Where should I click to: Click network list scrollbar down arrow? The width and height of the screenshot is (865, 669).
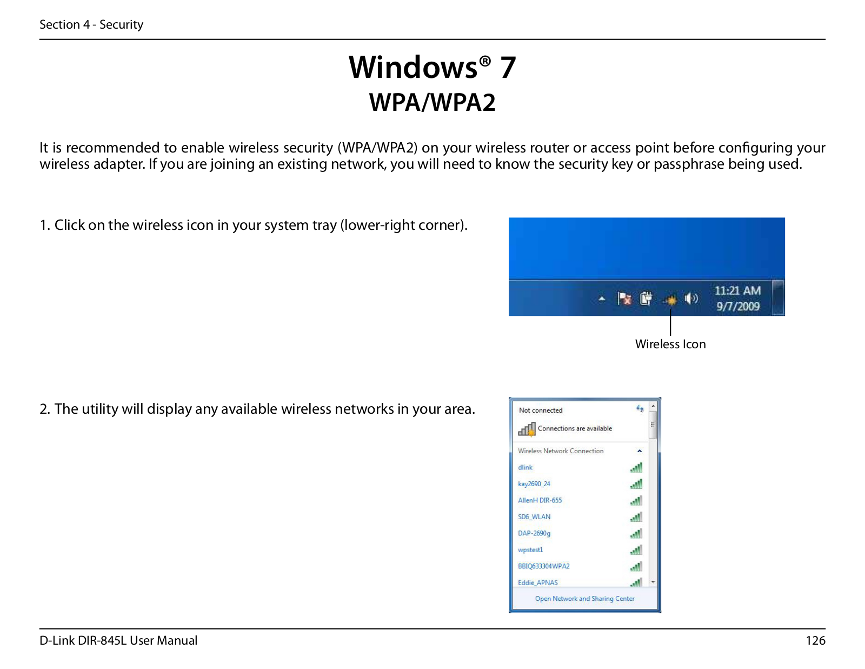[x=653, y=582]
